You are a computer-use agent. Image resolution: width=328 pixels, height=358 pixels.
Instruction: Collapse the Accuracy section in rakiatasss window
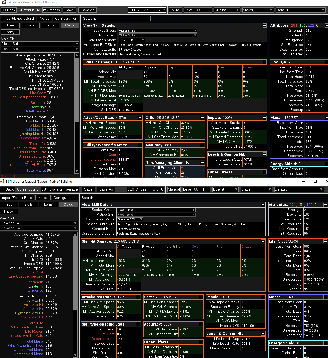pyautogui.click(x=202, y=145)
